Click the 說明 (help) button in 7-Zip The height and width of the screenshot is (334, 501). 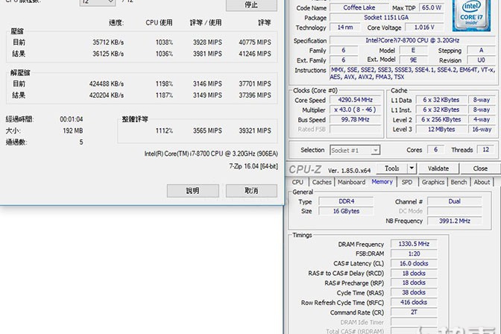click(x=192, y=191)
